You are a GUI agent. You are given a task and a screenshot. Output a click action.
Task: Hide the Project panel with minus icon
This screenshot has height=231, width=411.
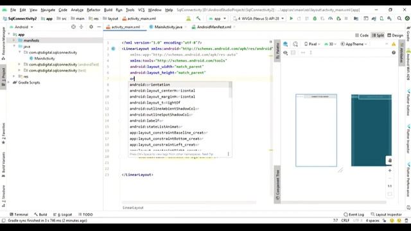click(x=99, y=27)
